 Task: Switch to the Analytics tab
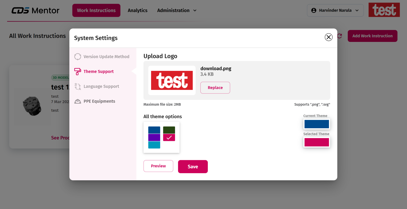coord(137,10)
